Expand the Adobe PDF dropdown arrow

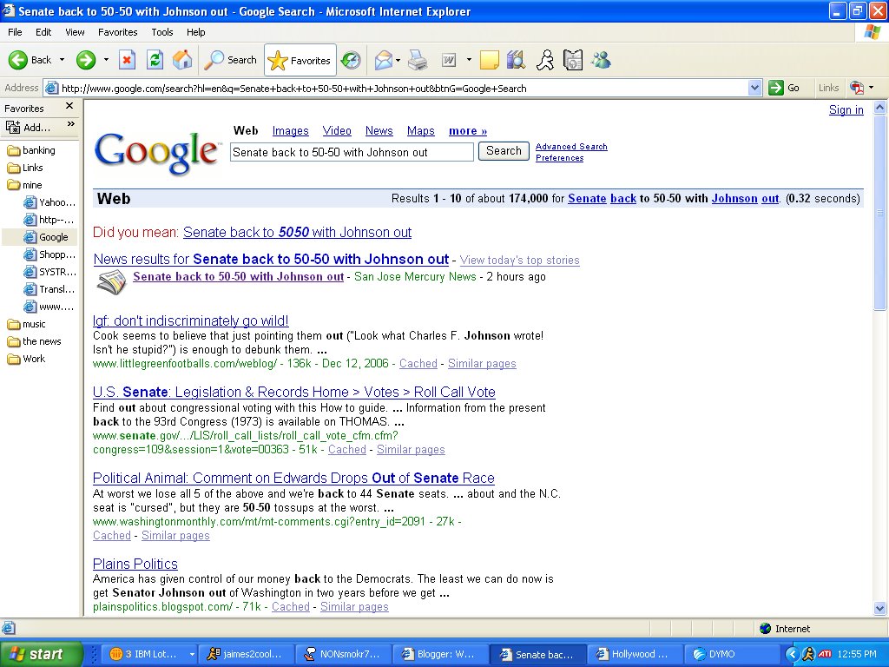[872, 88]
